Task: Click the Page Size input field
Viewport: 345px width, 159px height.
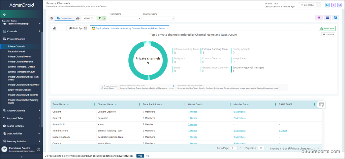Action: pyautogui.click(x=261, y=148)
